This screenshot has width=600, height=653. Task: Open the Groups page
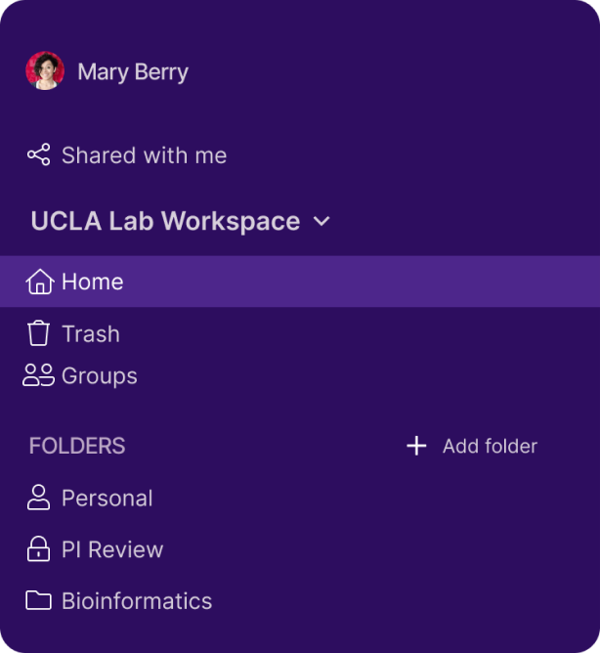100,376
